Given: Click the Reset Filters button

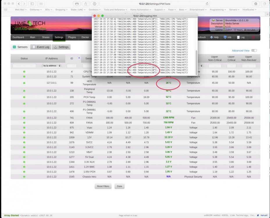Looking at the screenshot, I should 103,186.
